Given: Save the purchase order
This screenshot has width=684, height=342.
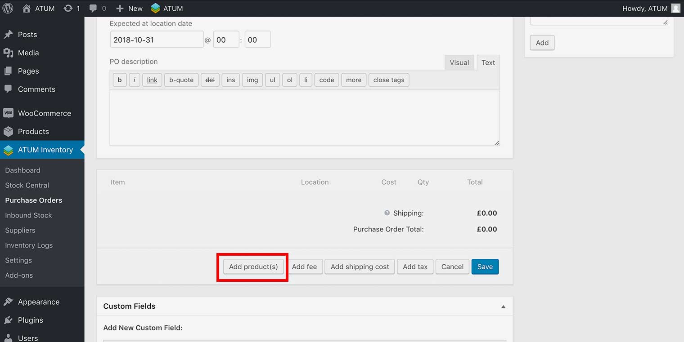Looking at the screenshot, I should pyautogui.click(x=485, y=266).
